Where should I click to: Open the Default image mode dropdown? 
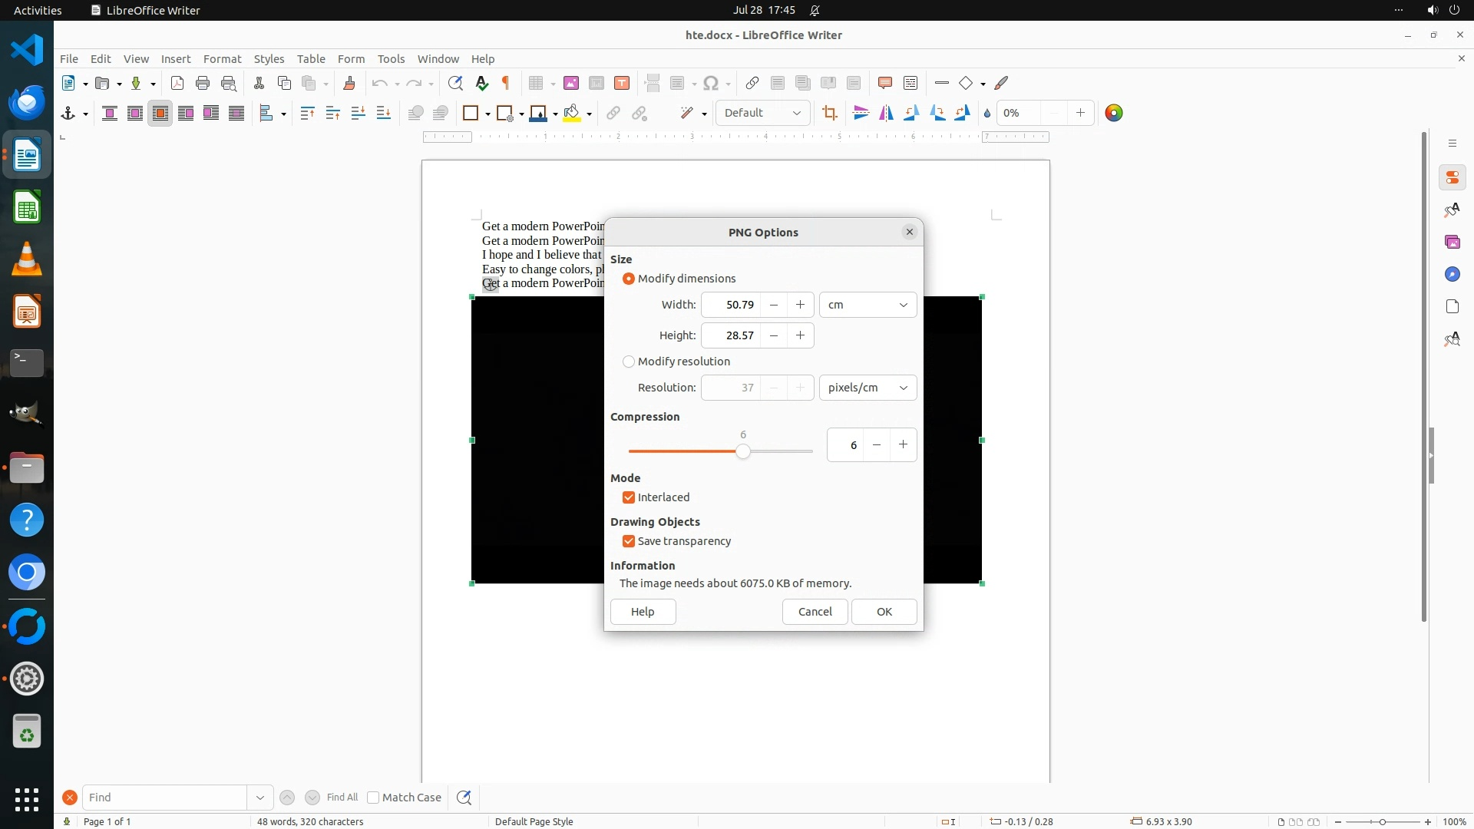(762, 114)
